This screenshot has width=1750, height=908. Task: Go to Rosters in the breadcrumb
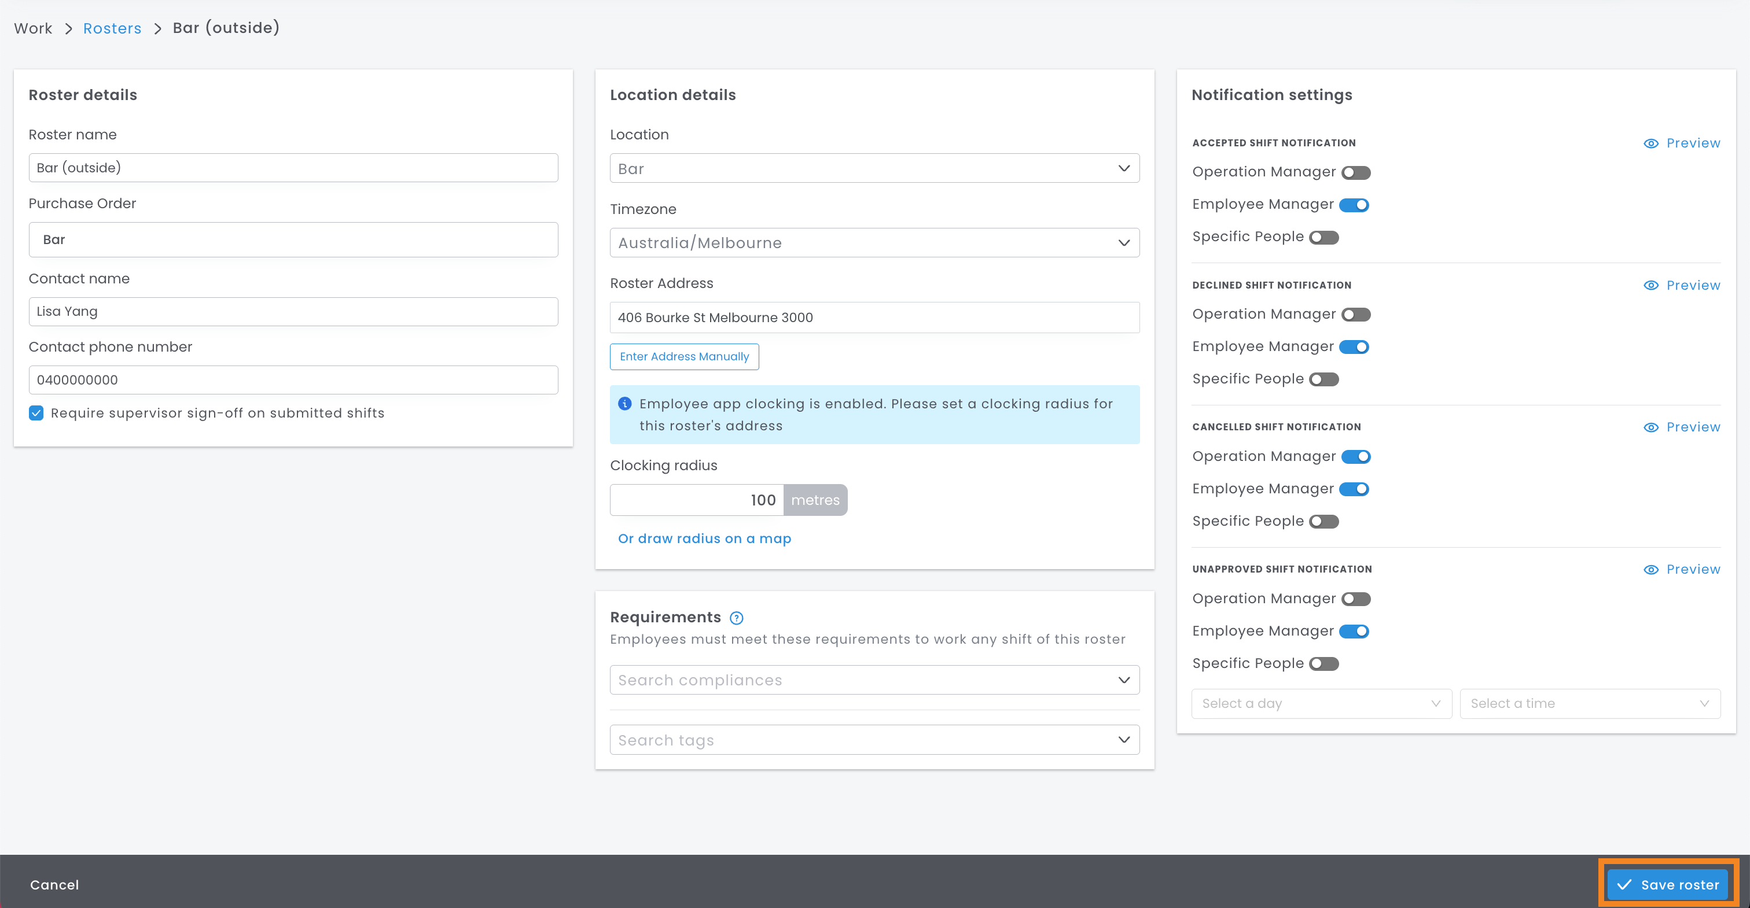(112, 28)
